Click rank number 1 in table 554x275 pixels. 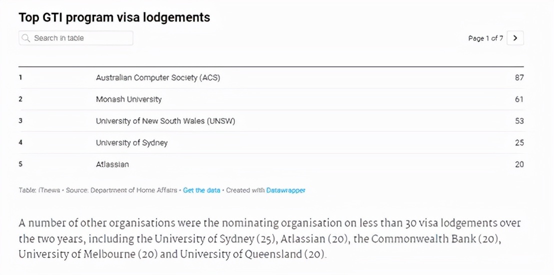(20, 77)
